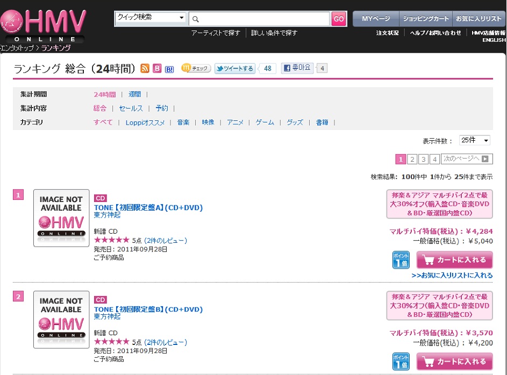Click the tweet count 48

coord(268,68)
